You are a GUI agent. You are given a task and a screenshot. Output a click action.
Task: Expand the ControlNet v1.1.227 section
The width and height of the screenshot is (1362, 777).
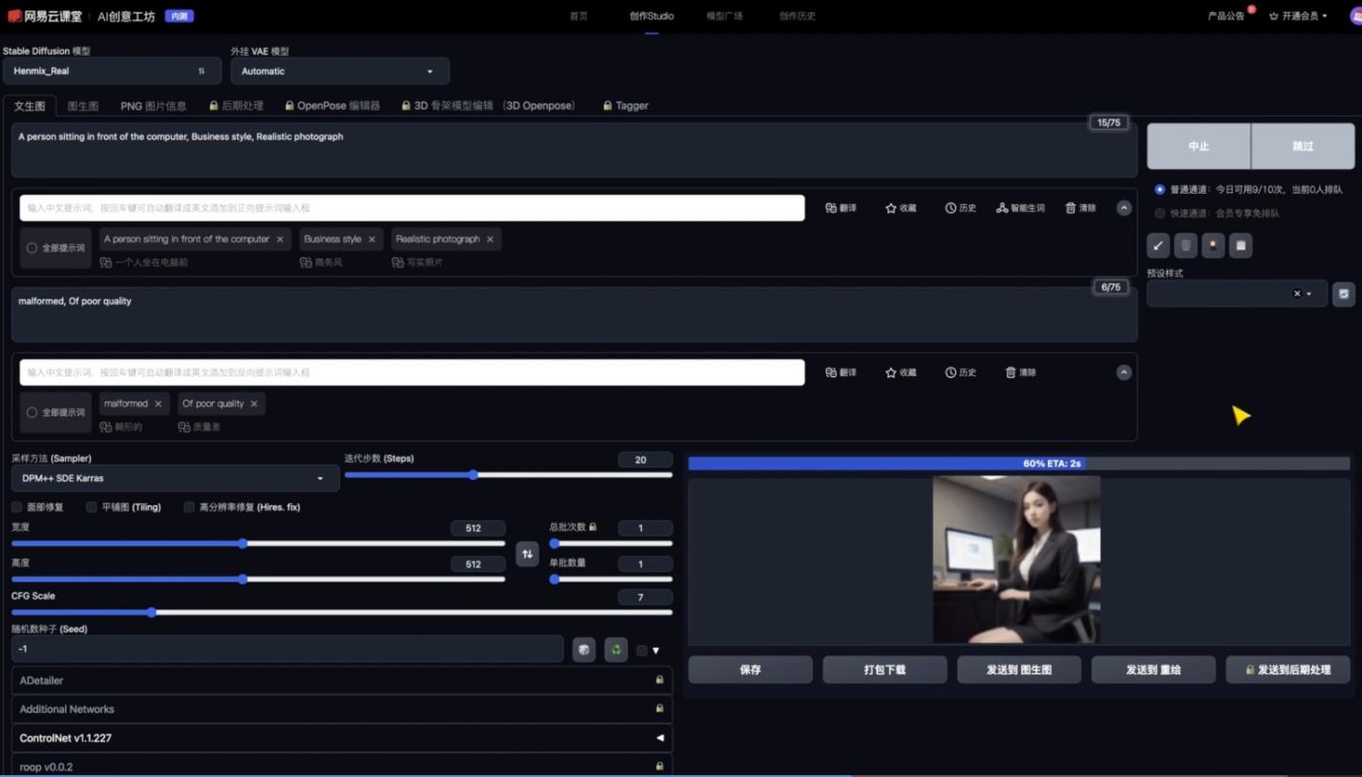tap(341, 738)
